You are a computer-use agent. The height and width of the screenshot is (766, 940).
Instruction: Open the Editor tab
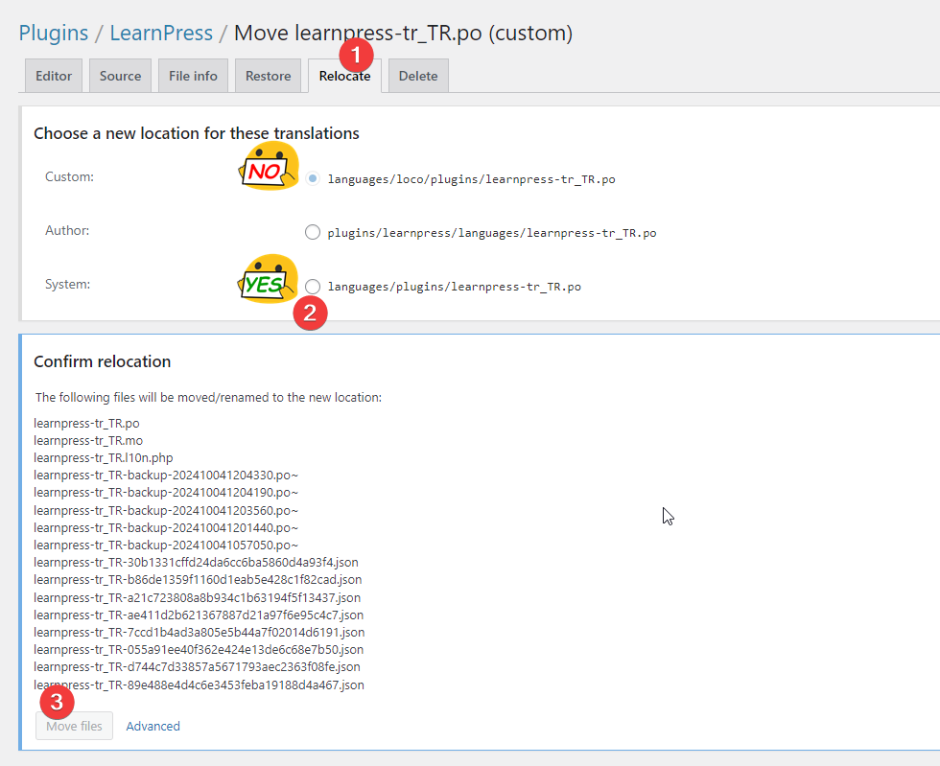pos(54,76)
